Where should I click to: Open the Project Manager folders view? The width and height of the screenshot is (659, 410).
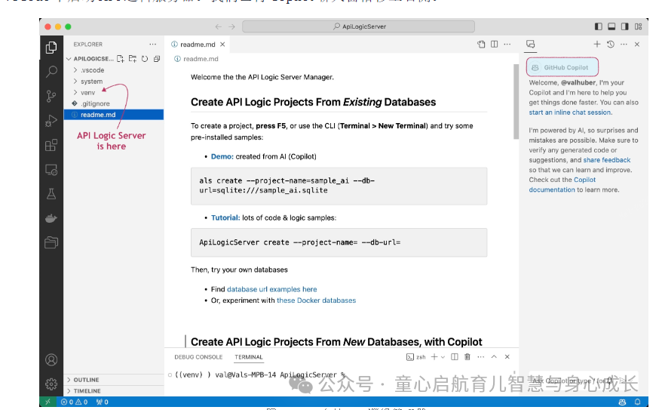click(x=51, y=242)
